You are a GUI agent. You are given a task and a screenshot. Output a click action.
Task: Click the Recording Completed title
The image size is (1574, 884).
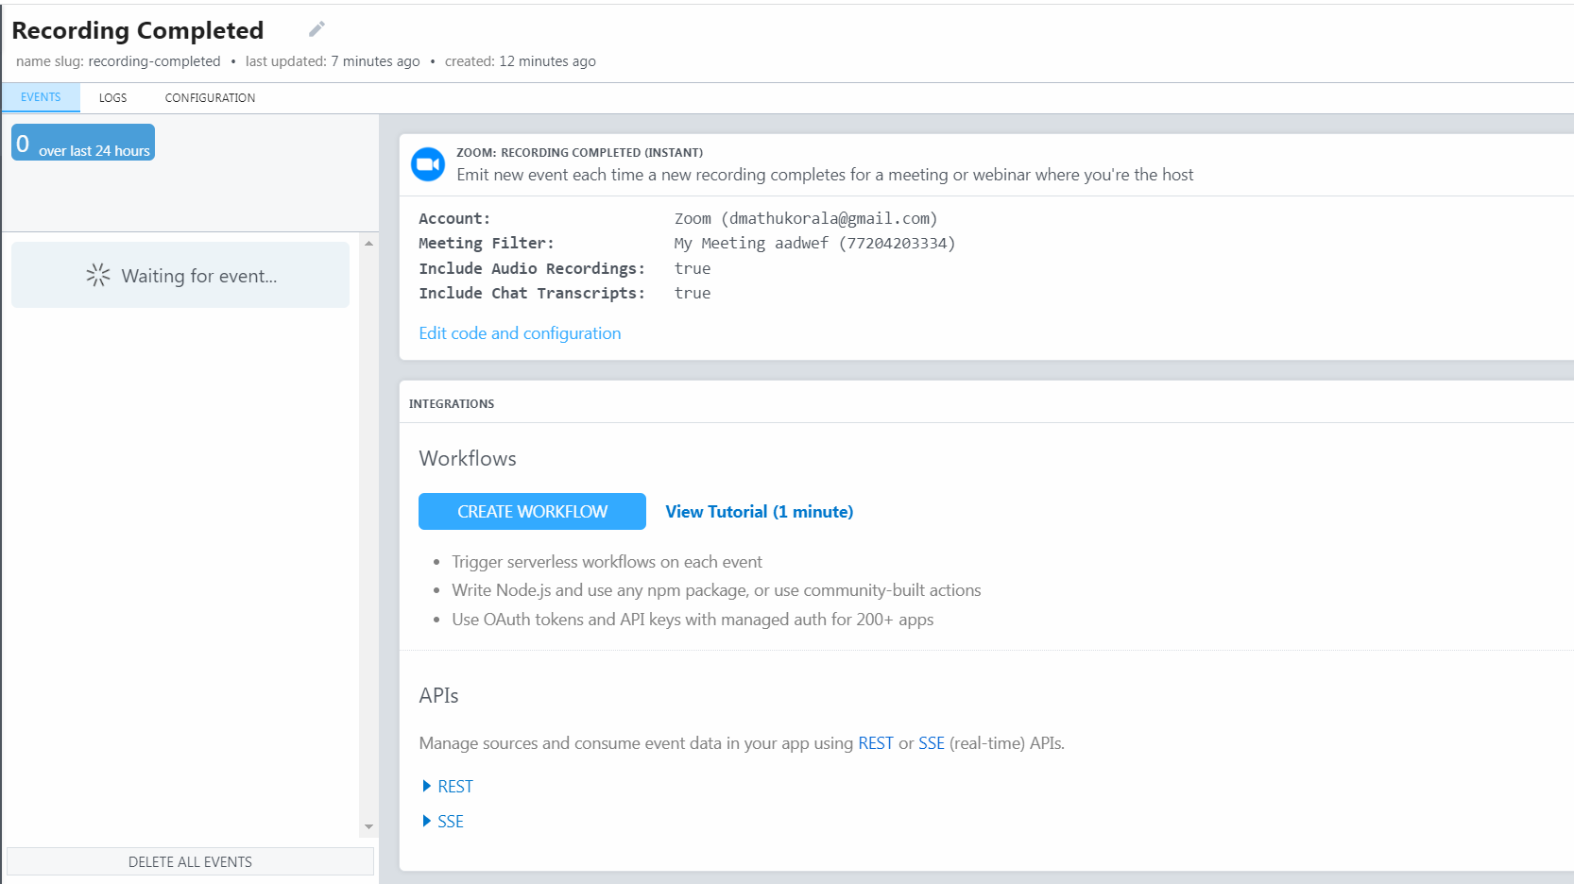[138, 30]
